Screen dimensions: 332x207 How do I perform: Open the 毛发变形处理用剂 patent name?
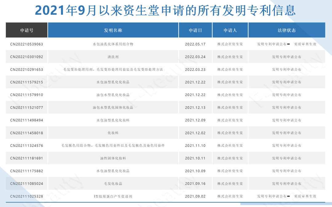113,70
